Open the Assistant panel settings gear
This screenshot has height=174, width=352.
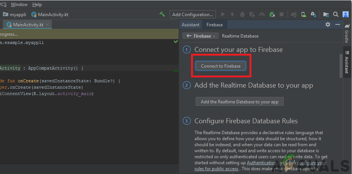tap(328, 24)
